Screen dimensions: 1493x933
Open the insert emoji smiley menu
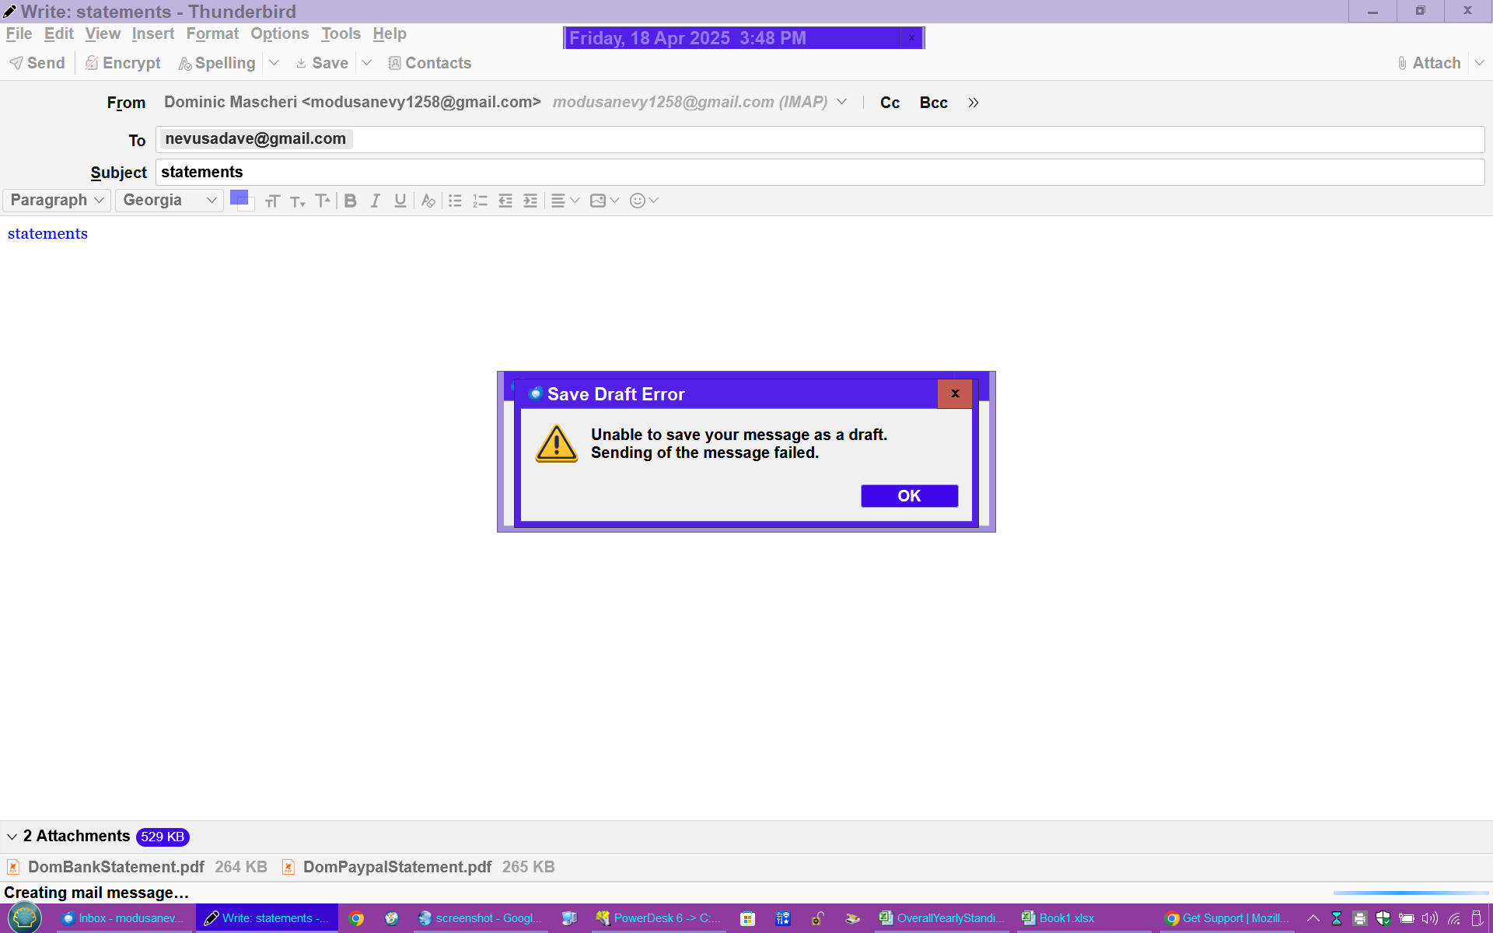pos(643,201)
